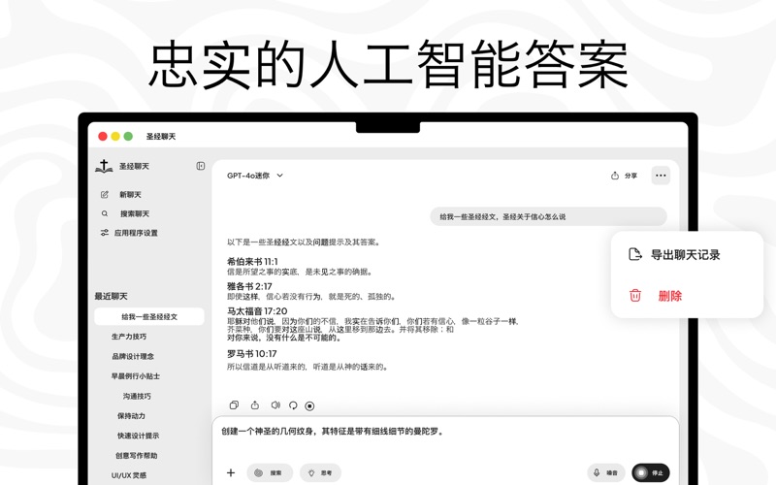Open the recent chat 快速设计提示
Screen dimensions: 776x485
[x=139, y=436]
